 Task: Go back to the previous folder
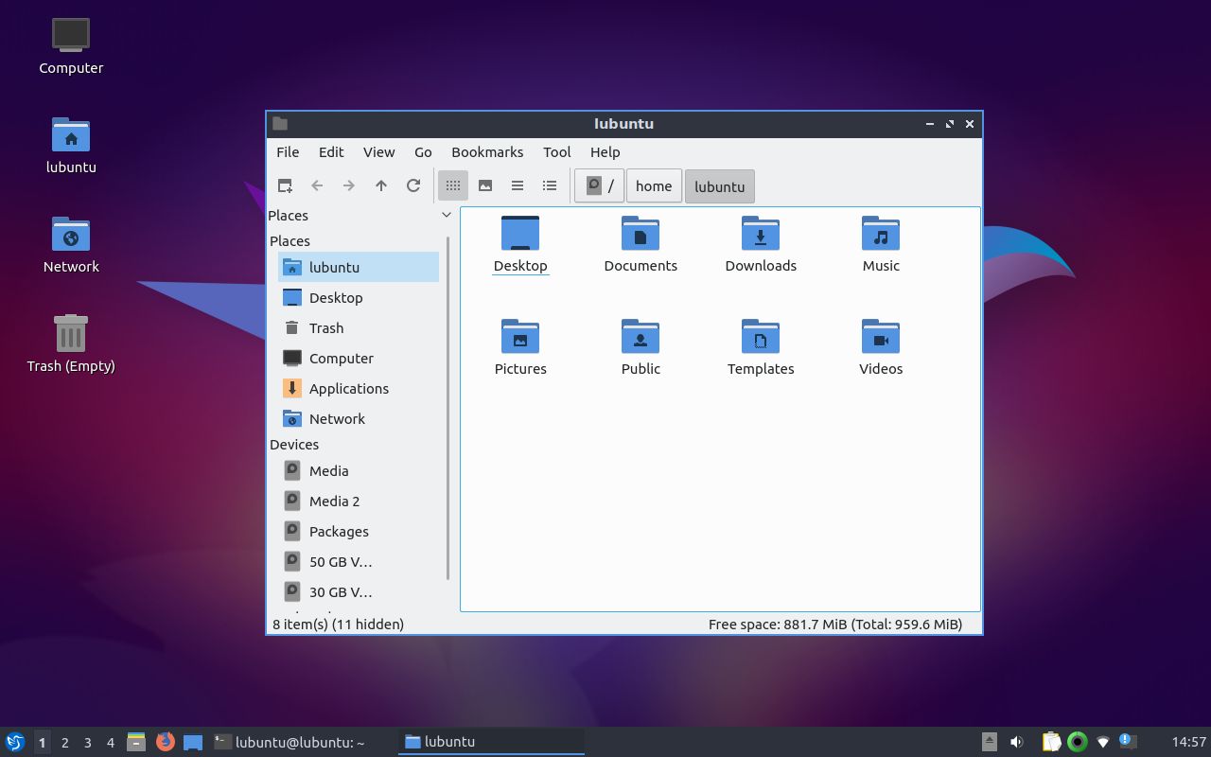317,185
